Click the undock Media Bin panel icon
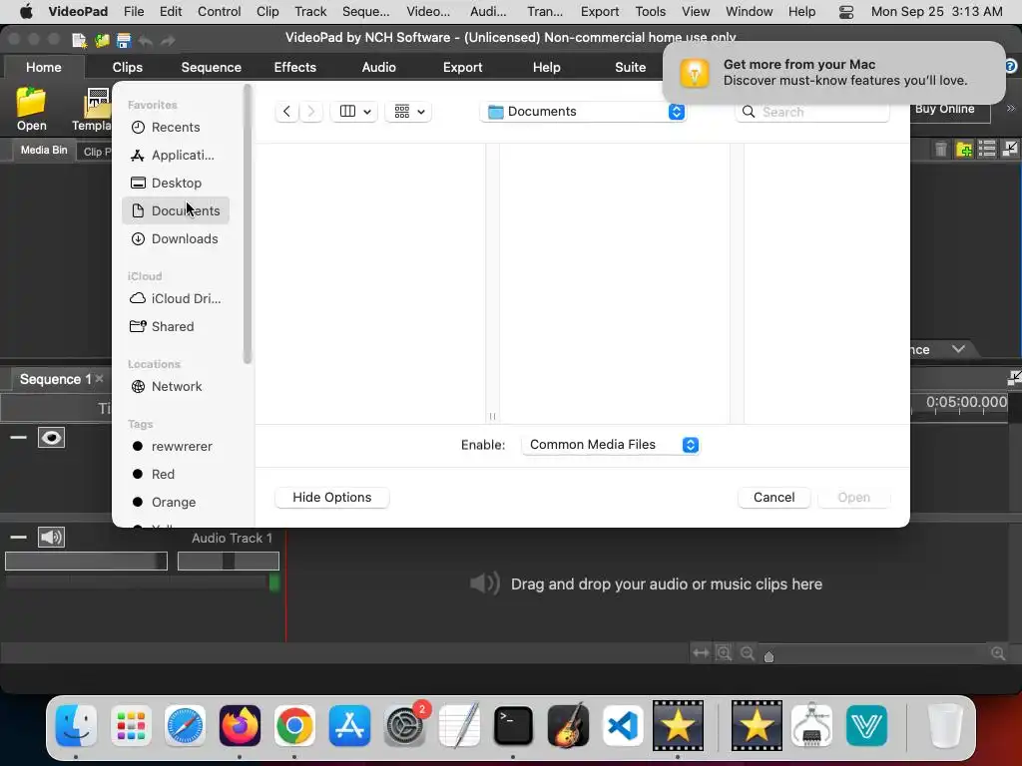Screen dimensions: 1022x766 click(1010, 150)
